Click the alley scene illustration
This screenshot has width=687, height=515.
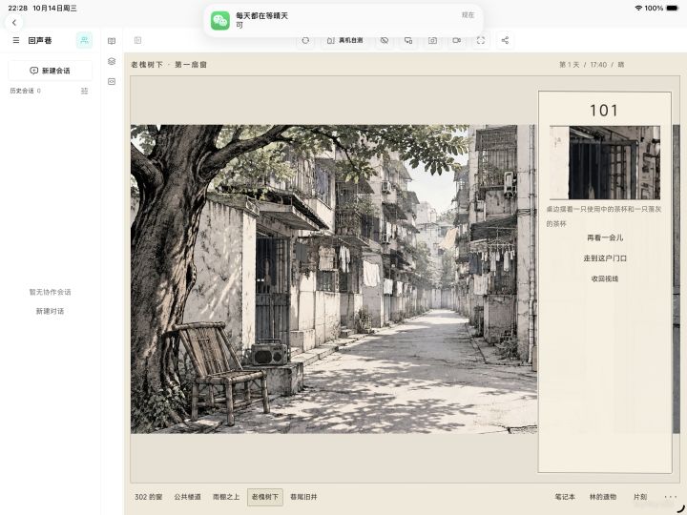pos(333,278)
